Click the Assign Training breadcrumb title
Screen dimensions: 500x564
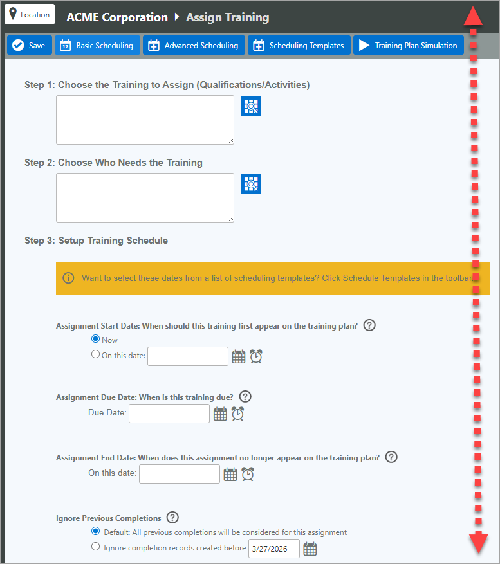pos(228,17)
